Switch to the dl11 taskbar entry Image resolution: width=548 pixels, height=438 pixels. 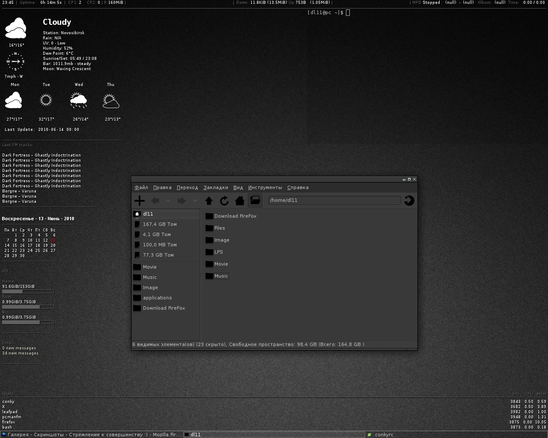coord(274,435)
